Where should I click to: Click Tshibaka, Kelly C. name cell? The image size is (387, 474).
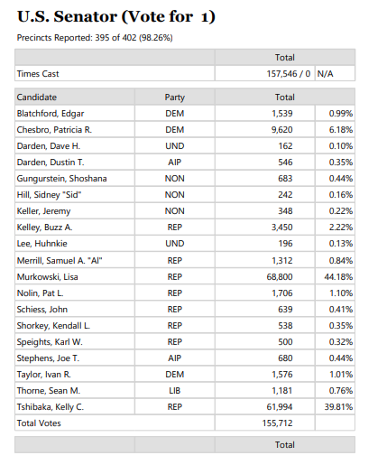pyautogui.click(x=75, y=407)
